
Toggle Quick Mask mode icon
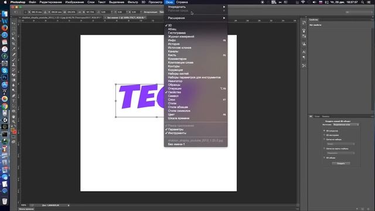13,137
